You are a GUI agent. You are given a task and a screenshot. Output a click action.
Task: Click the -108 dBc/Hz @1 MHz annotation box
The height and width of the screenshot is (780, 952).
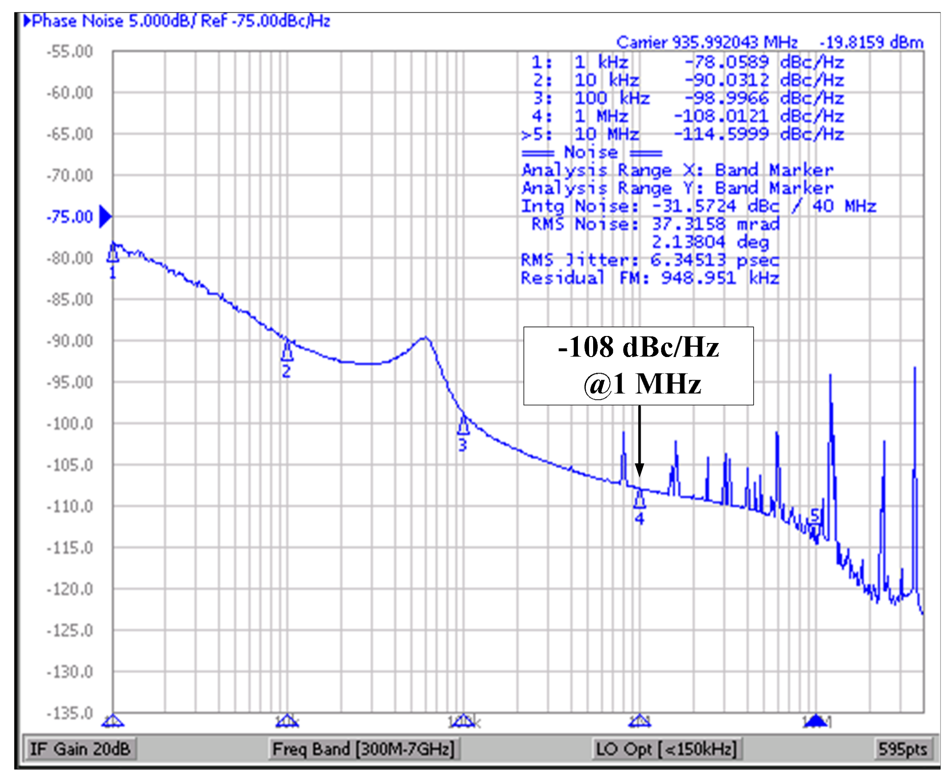pos(638,366)
